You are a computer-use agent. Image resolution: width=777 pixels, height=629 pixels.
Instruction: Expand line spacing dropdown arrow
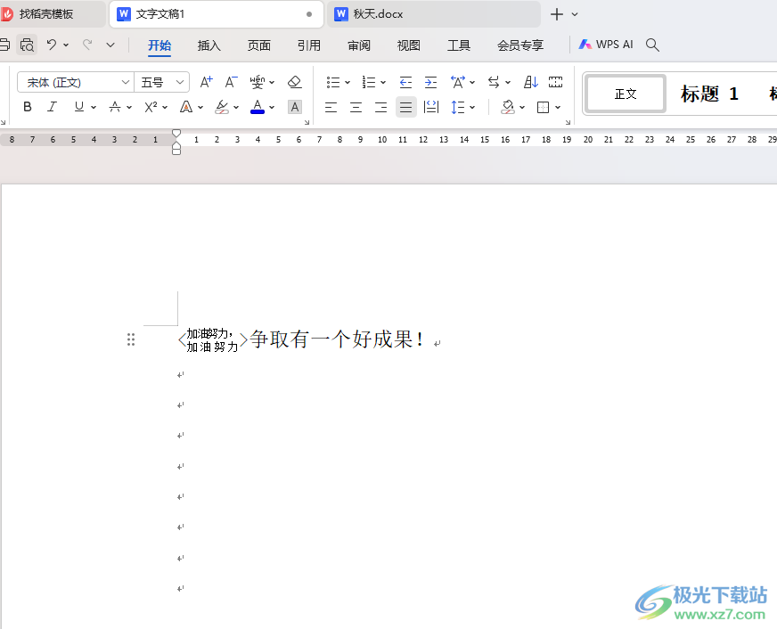tap(472, 107)
